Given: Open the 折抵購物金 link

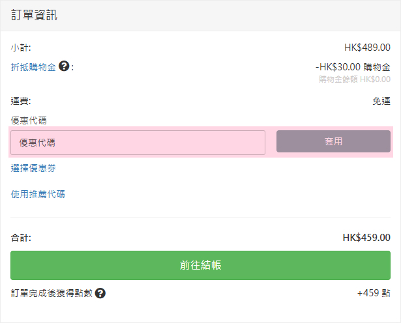Looking at the screenshot, I should tap(33, 66).
